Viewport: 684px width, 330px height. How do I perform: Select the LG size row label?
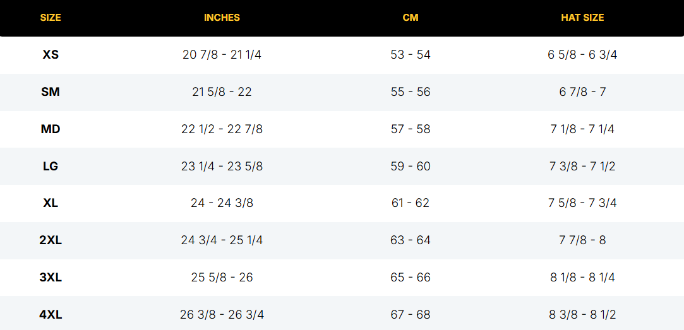[51, 166]
